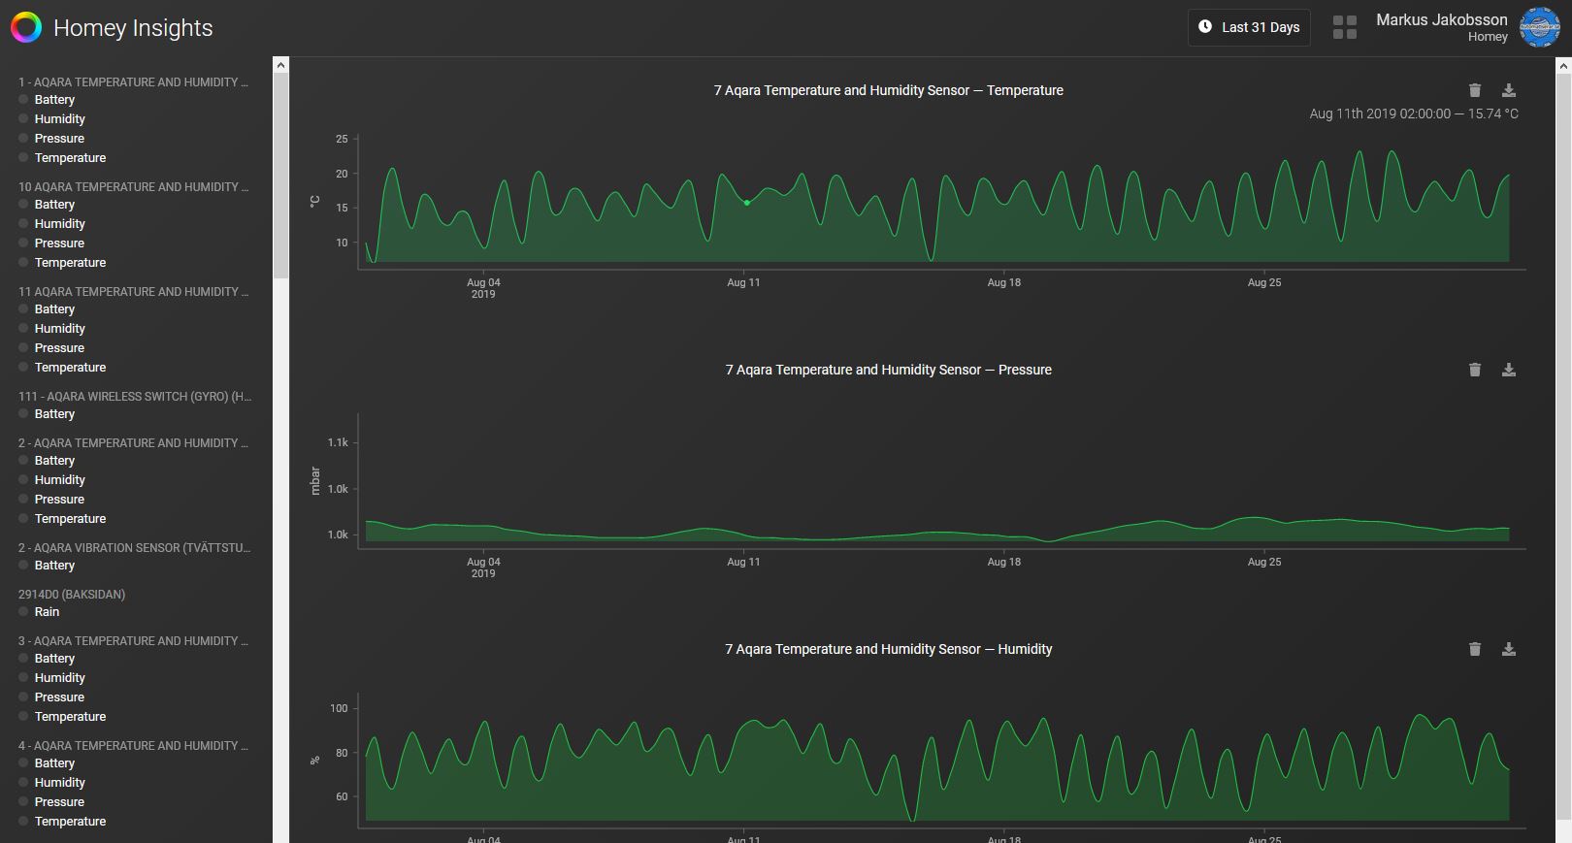Viewport: 1572px width, 843px height.
Task: Select the 2 - AQARA VIBRATION SENSOR heading
Action: point(134,548)
